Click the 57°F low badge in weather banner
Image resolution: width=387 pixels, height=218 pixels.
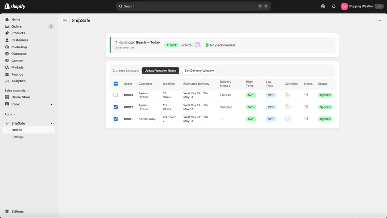point(187,45)
